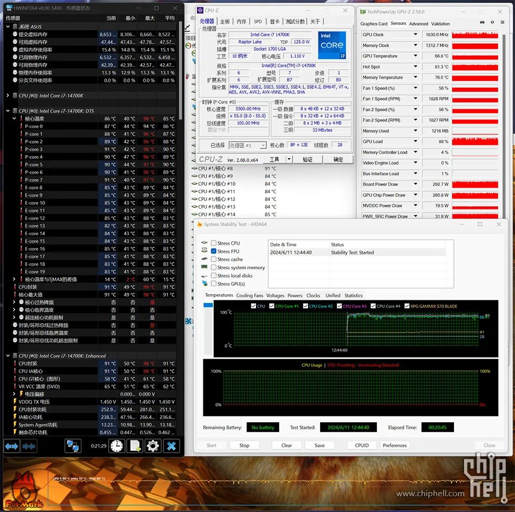Click the GPU-Z title bar icon
Screen dimensions: 515x512
click(363, 12)
